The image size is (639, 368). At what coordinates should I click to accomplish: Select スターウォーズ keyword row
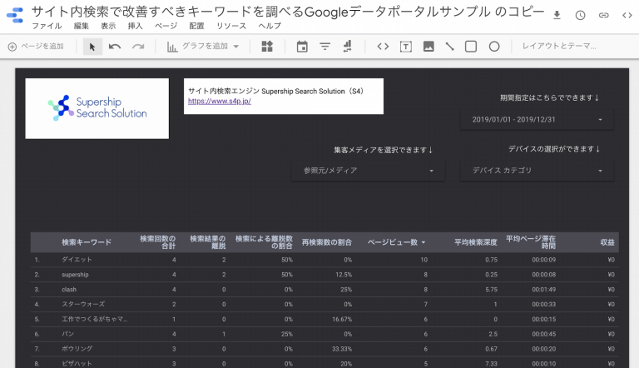[x=324, y=305]
